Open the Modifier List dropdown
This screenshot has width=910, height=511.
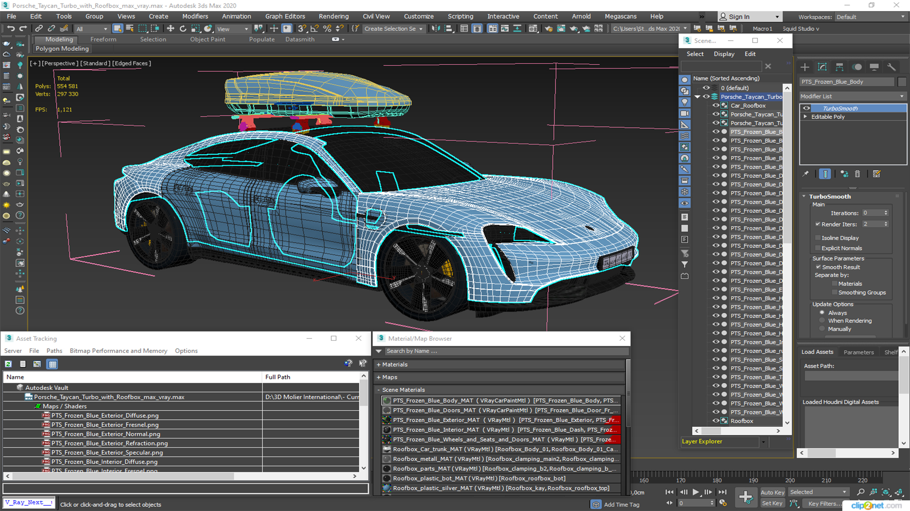click(x=853, y=97)
